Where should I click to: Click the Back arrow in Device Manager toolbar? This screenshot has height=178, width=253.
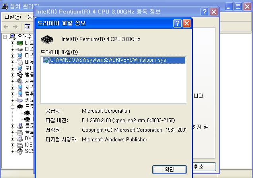[6, 27]
